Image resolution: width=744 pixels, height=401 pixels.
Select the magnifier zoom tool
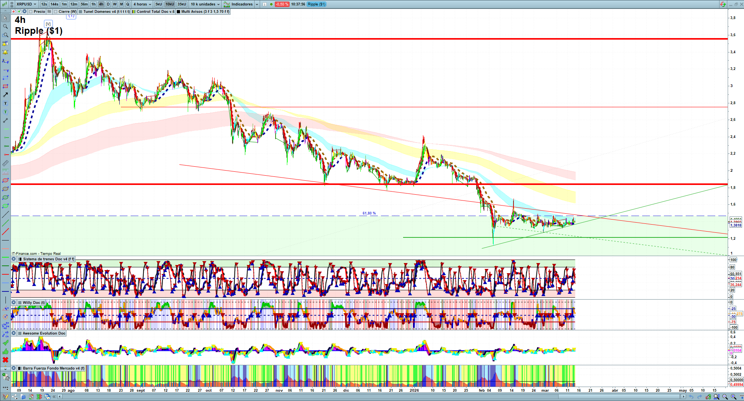[5, 26]
